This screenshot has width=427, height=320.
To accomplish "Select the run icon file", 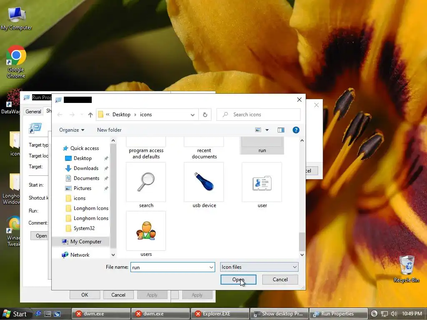I will pyautogui.click(x=262, y=145).
